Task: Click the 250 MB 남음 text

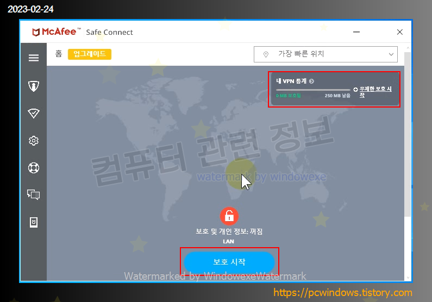Action: coord(337,96)
